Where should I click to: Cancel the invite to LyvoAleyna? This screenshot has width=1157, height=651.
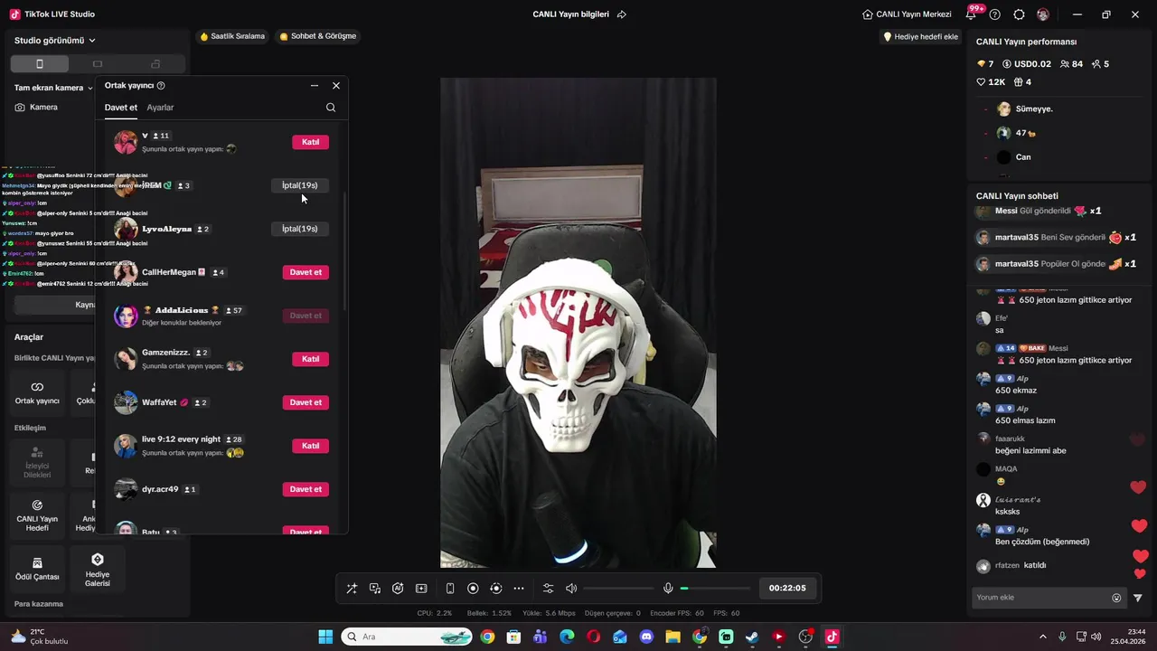299,229
